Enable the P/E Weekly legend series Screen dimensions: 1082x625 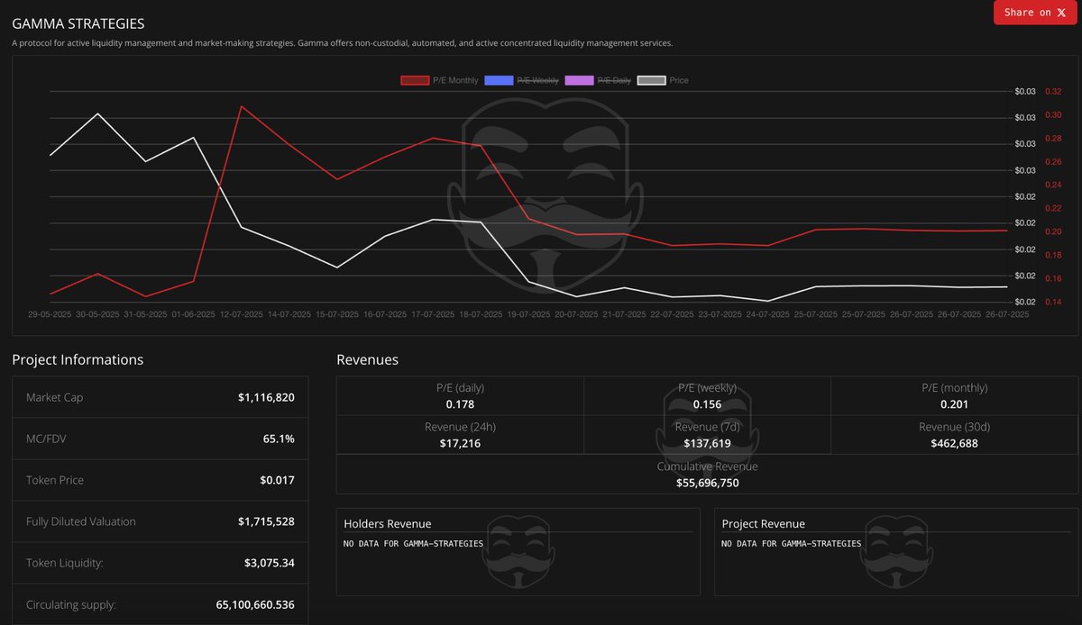[x=522, y=80]
